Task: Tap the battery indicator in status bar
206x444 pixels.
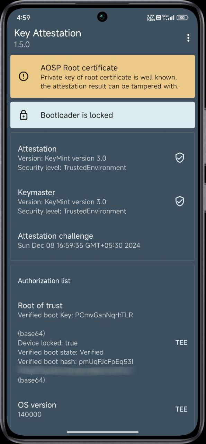Action: [x=182, y=17]
